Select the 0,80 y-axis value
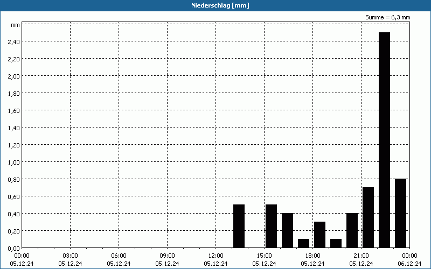Image resolution: width=431 pixels, height=269 pixels. click(x=14, y=180)
